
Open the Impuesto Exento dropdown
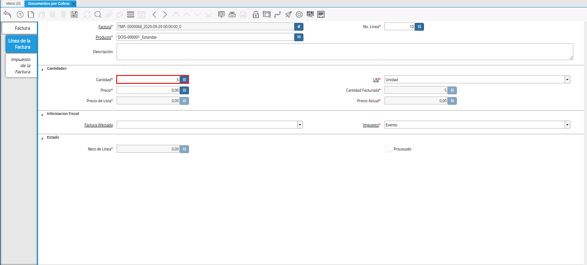[x=567, y=125]
